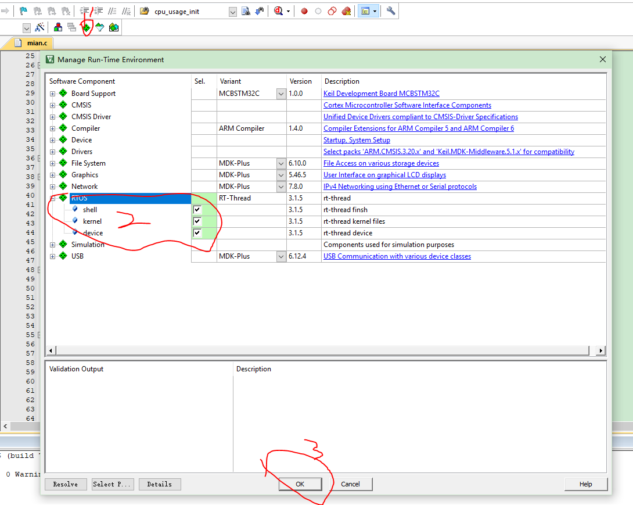The height and width of the screenshot is (505, 633).
Task: Open Cortex Microcontroller Software Interface Components link
Action: tap(407, 105)
